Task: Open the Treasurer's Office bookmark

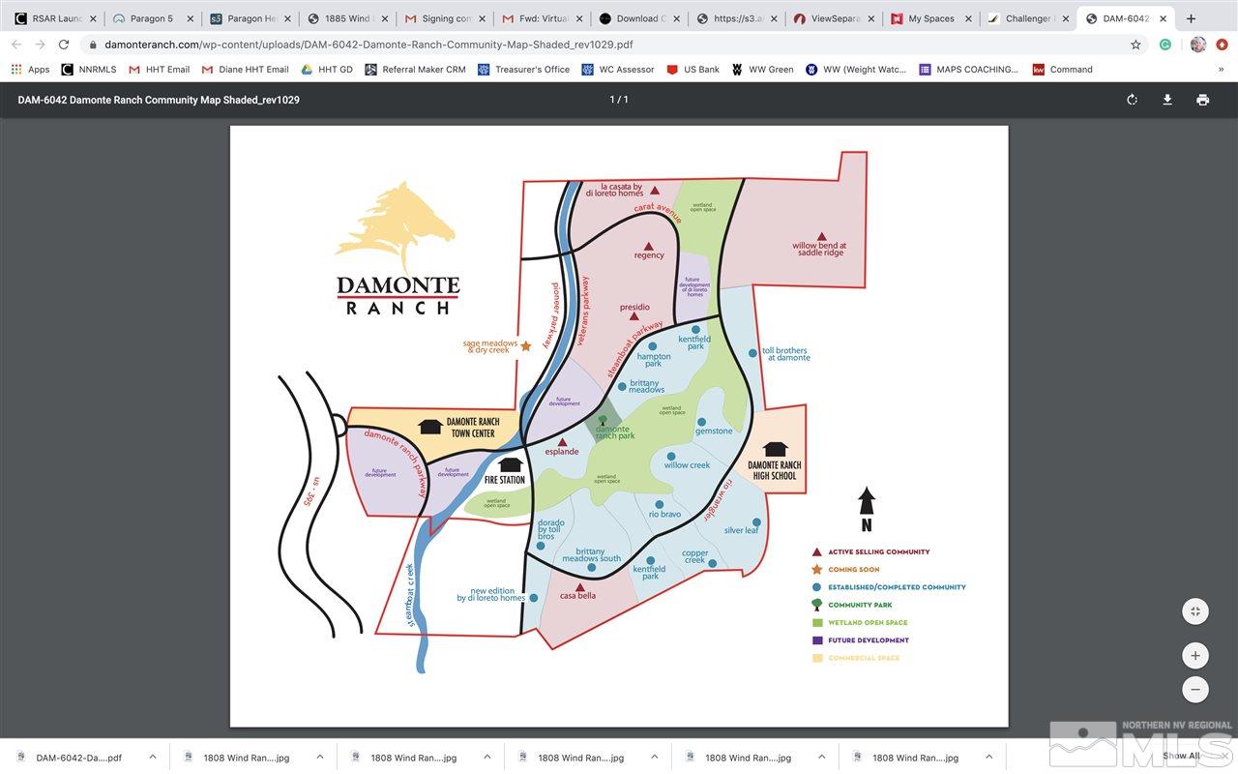Action: pos(523,70)
